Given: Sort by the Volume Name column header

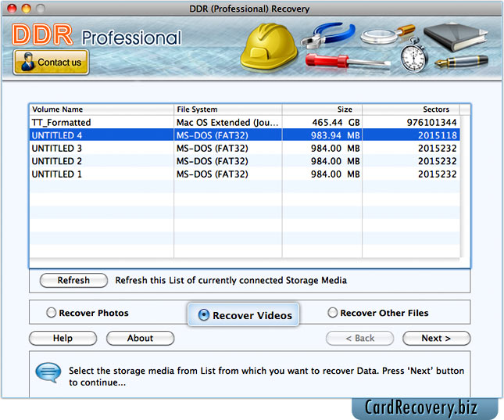Looking at the screenshot, I should tap(102, 109).
